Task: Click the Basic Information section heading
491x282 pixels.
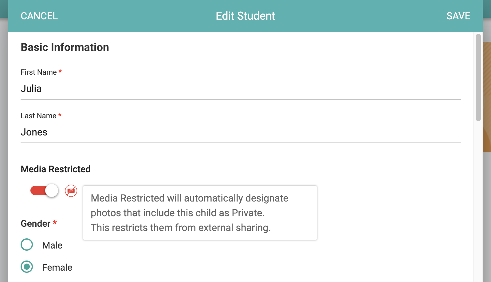Action: coord(65,47)
